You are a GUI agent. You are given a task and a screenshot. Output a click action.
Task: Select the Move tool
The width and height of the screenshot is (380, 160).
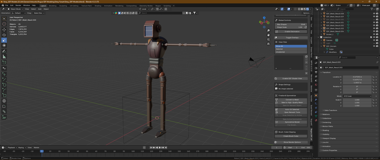pos(4,29)
